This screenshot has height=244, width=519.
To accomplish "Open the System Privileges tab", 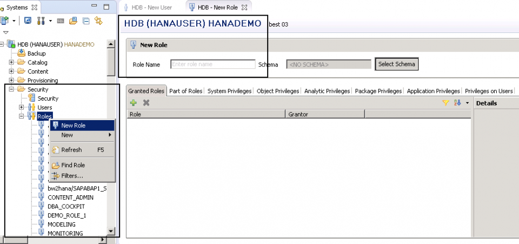I will click(229, 91).
